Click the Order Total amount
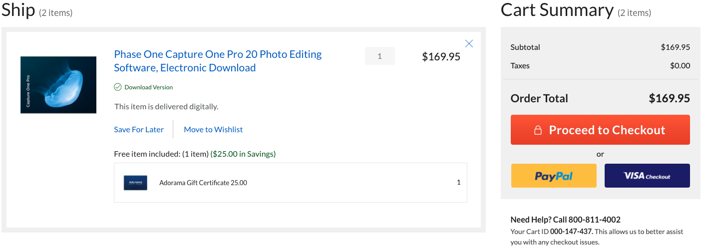Screen dimensions: 702x249 point(669,99)
